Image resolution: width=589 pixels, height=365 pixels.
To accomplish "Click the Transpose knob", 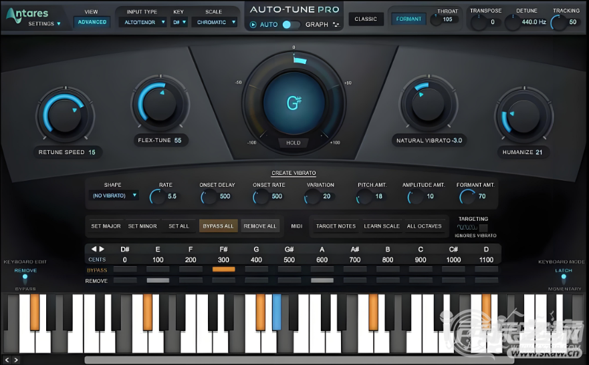I will coord(479,23).
